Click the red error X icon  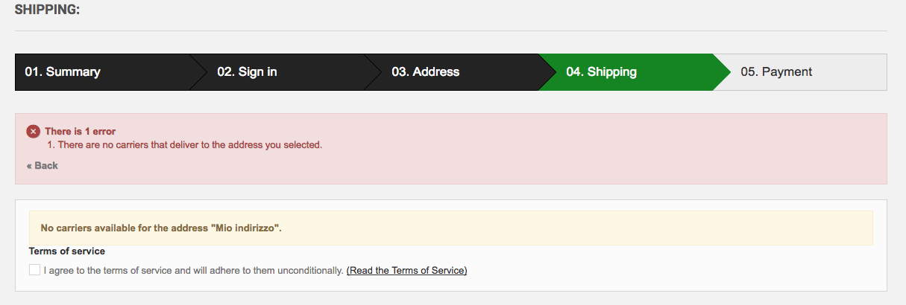[x=33, y=132]
